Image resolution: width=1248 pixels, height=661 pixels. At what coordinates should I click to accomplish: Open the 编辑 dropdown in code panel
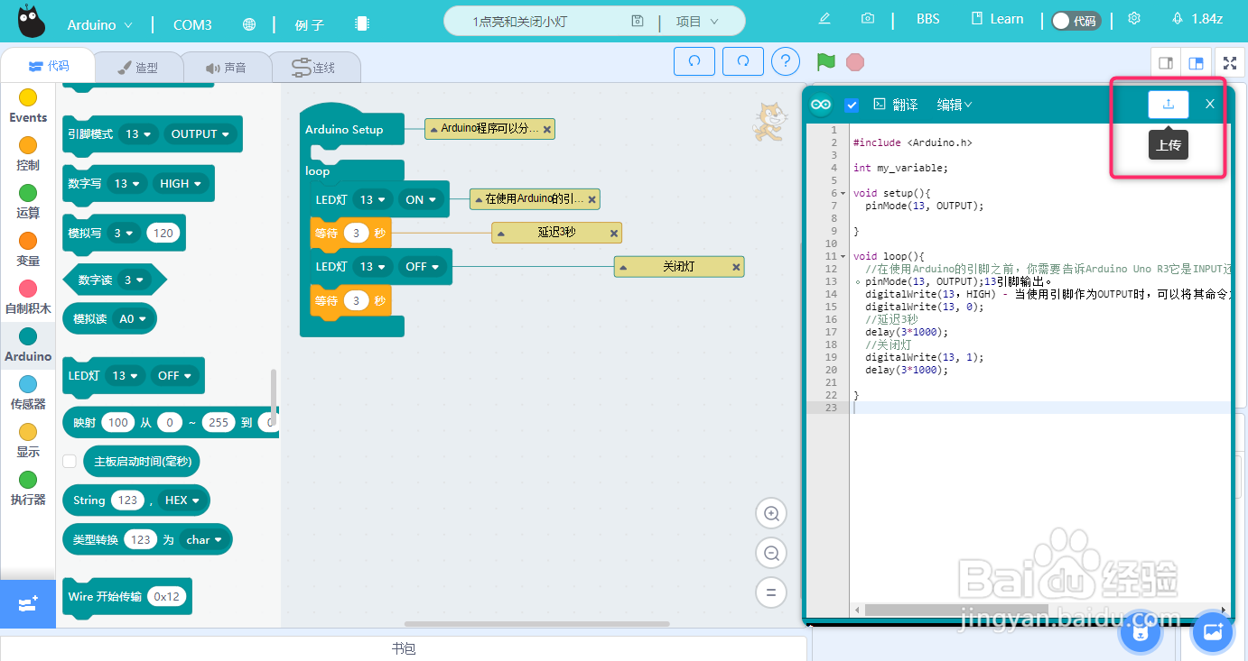(x=955, y=105)
